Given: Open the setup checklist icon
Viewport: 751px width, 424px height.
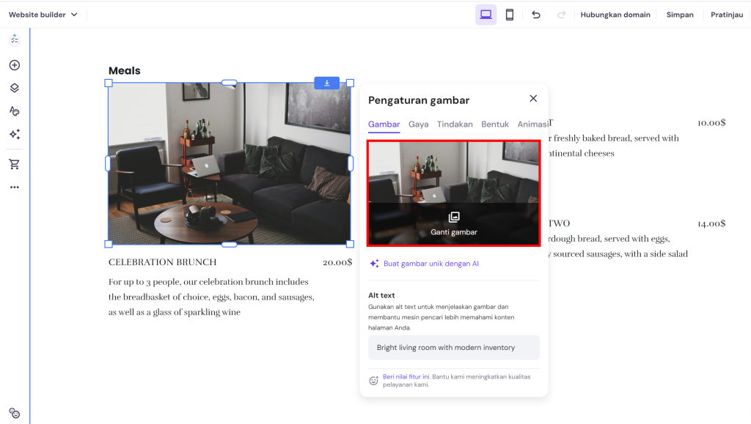Looking at the screenshot, I should point(15,38).
